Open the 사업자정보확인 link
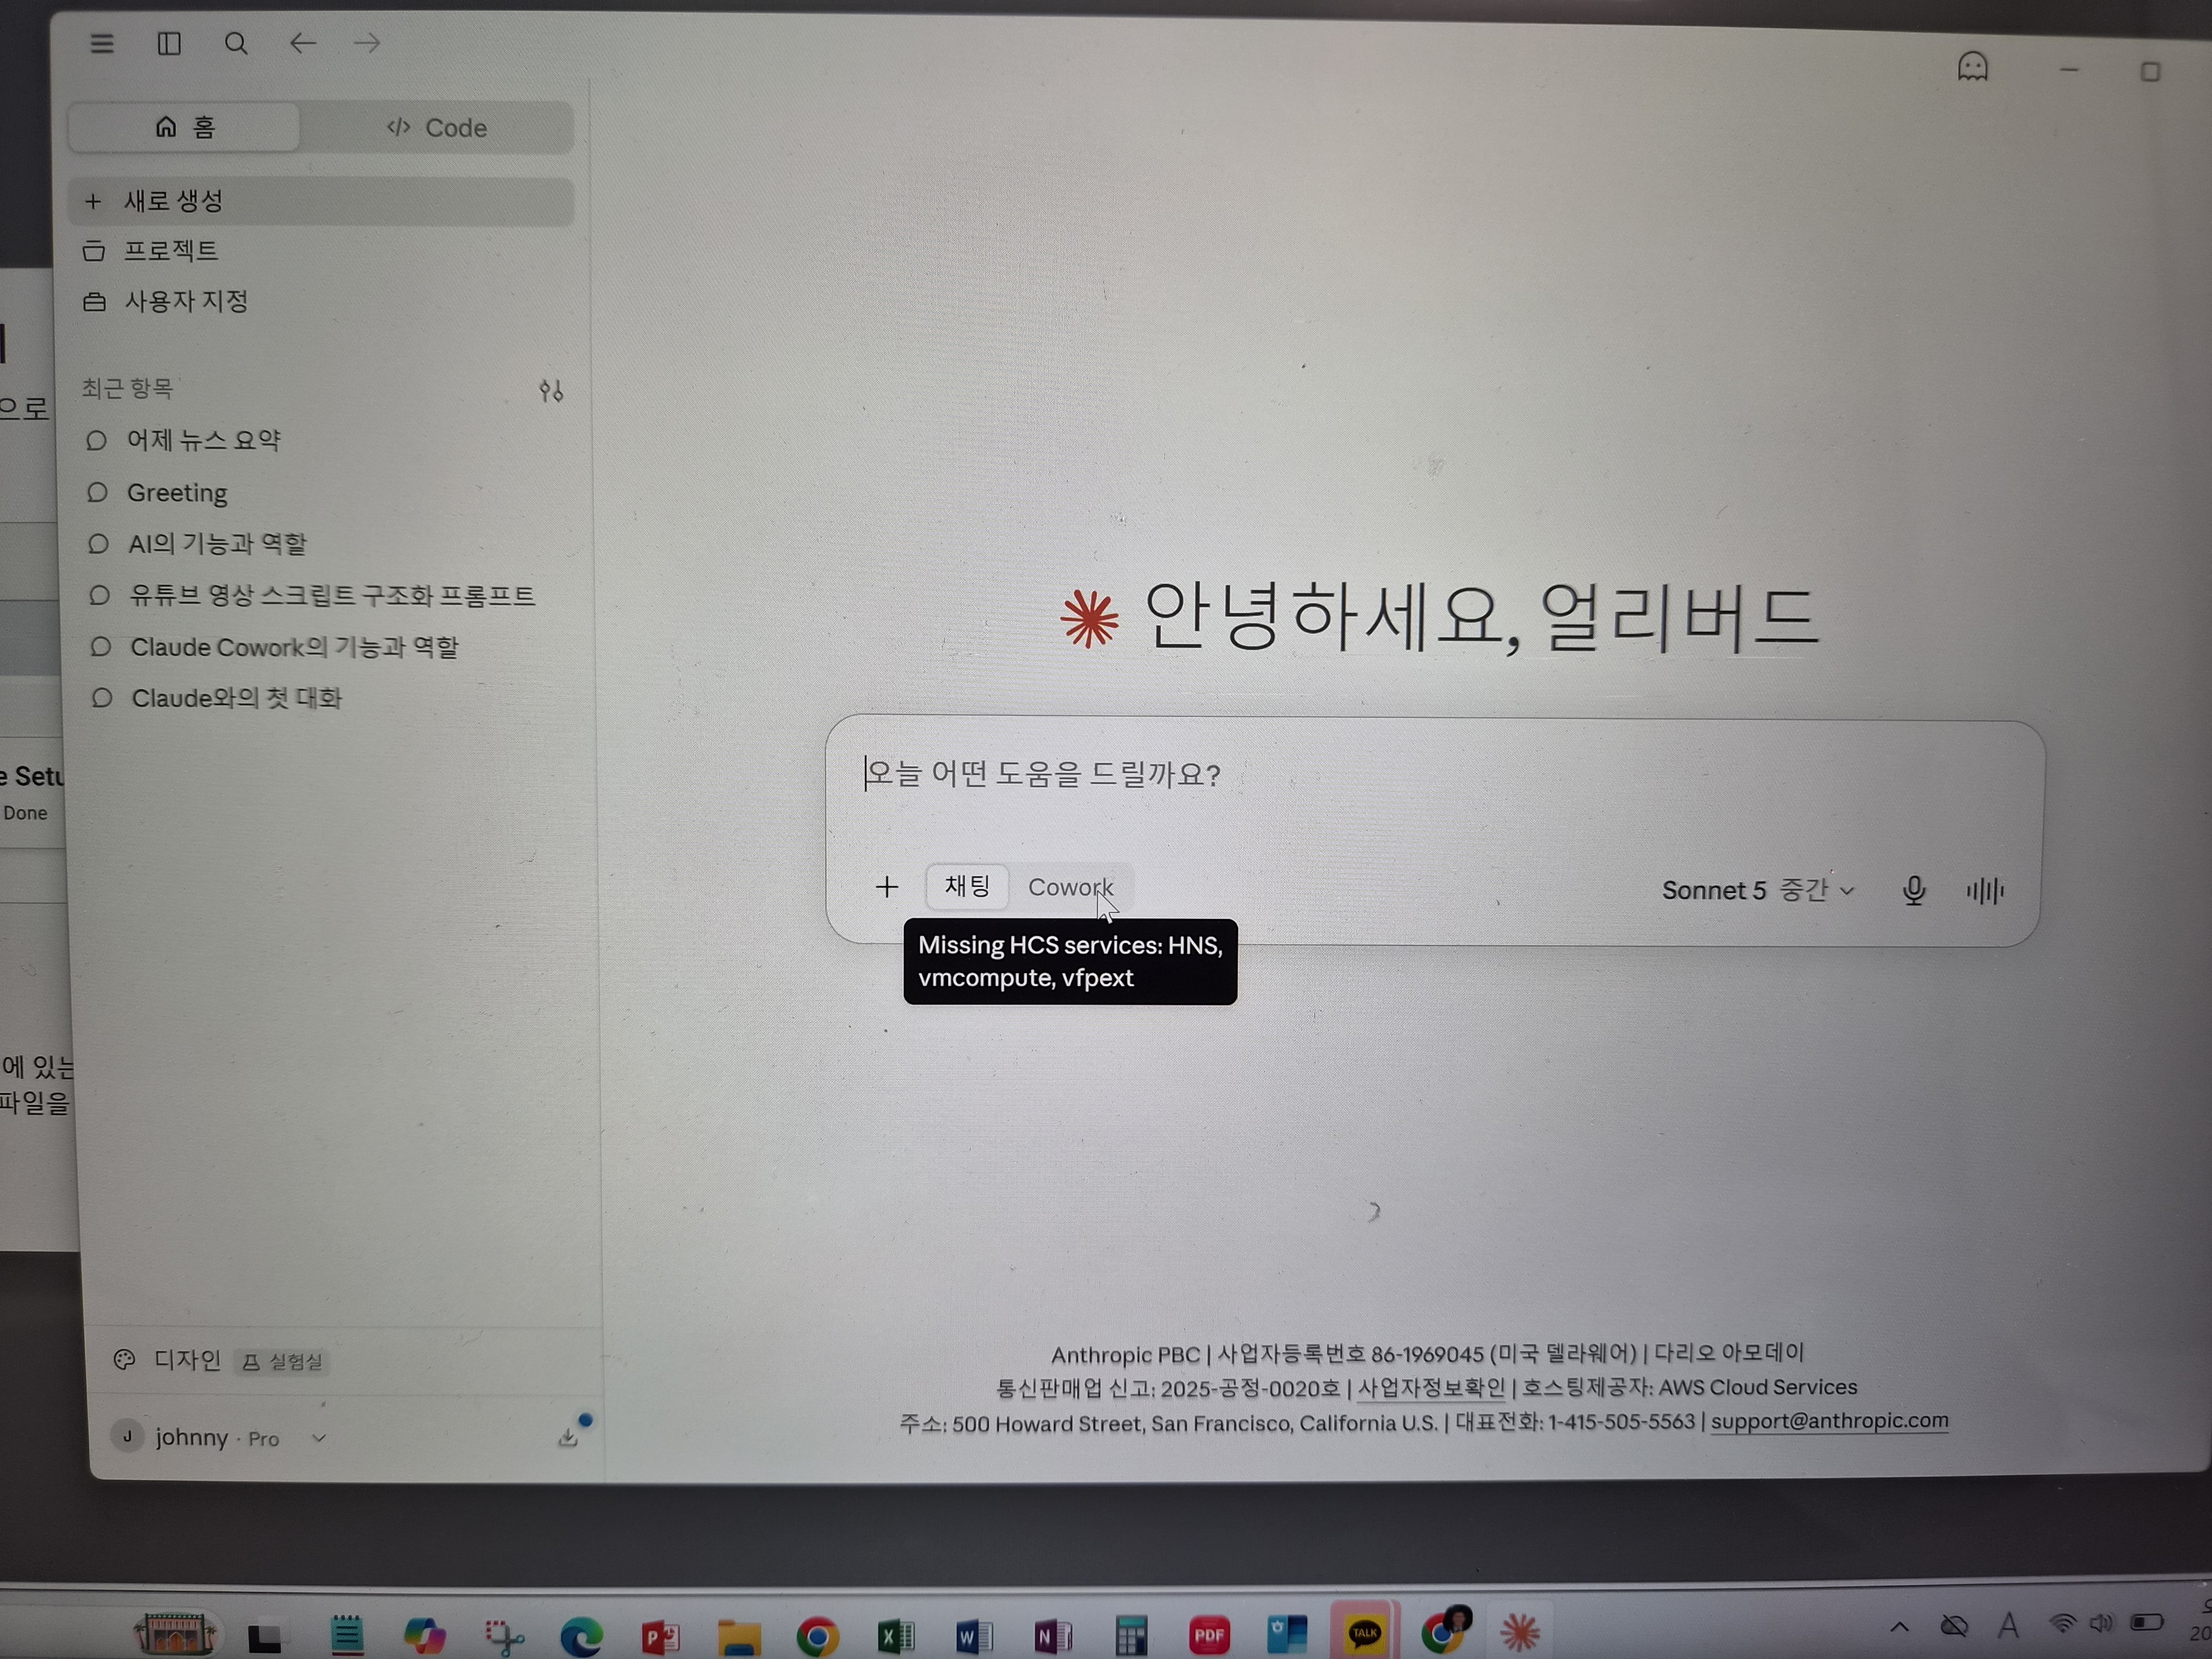2212x1659 pixels. click(1431, 1388)
